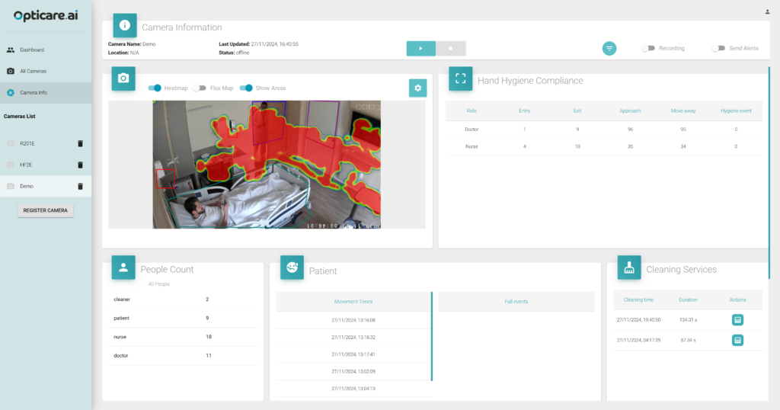Go to Dashboard in sidebar
Viewport: 780px width, 410px height.
click(32, 50)
